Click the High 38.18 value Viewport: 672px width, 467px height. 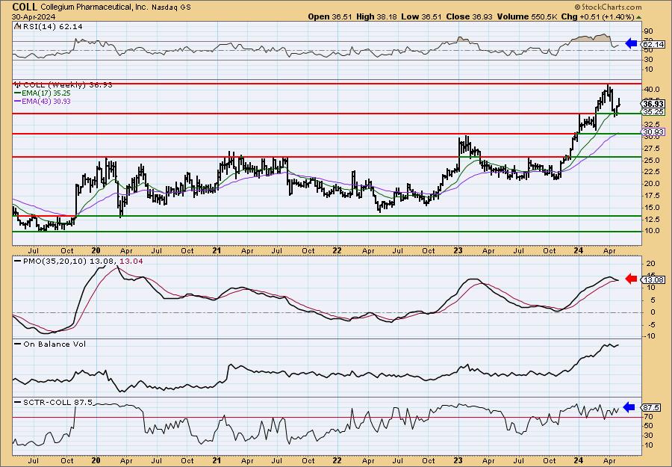377,16
